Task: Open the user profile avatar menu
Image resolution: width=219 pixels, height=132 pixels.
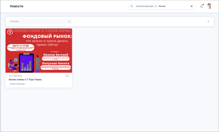Action: tap(209, 6)
